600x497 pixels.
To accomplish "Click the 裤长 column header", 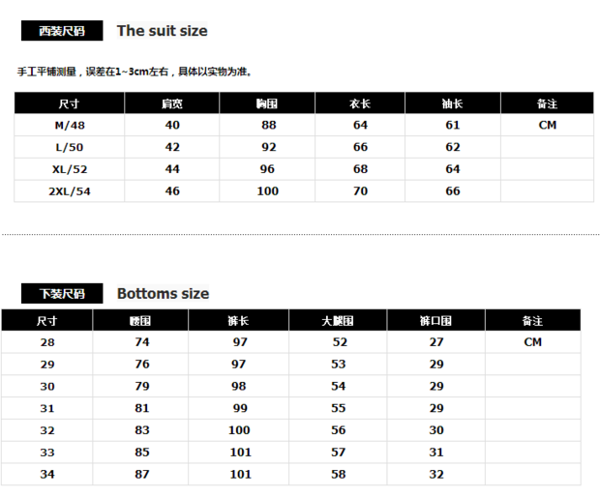I will coord(239,321).
